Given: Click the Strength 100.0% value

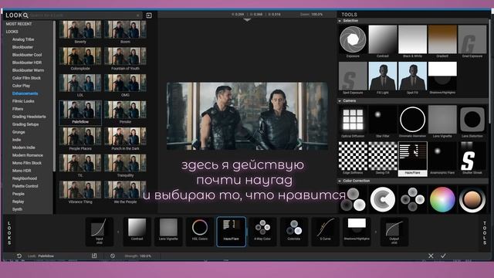Looking at the screenshot, I should pyautogui.click(x=145, y=256).
